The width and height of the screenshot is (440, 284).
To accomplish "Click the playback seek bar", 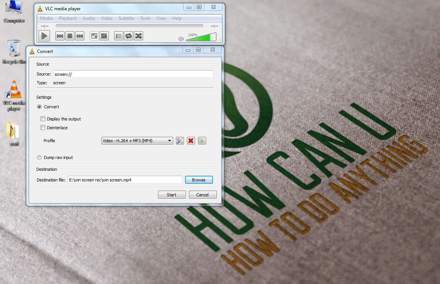I will click(129, 26).
